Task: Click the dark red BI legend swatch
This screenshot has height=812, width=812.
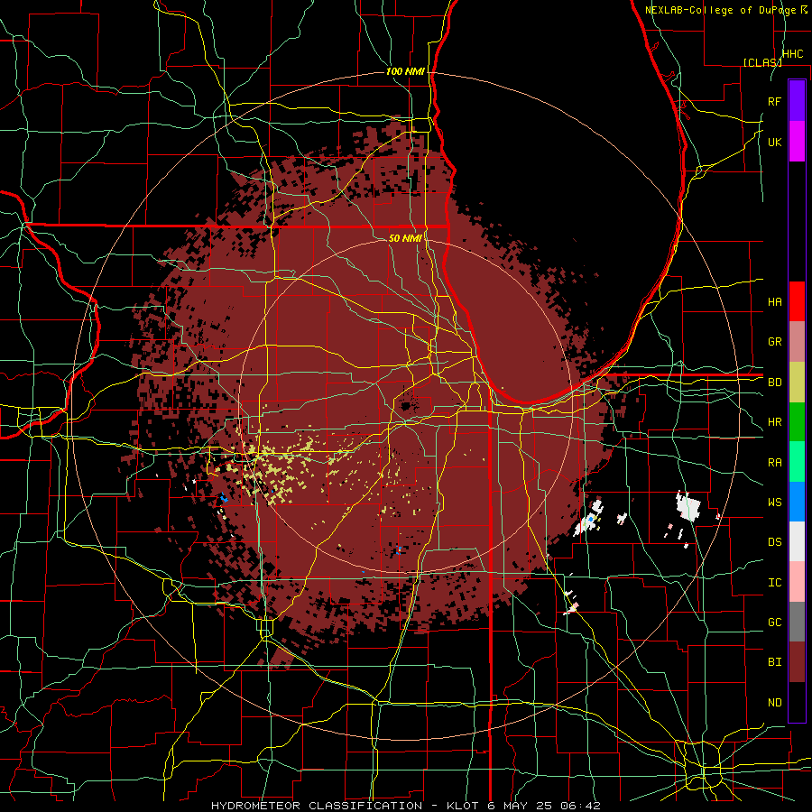Action: tap(797, 662)
